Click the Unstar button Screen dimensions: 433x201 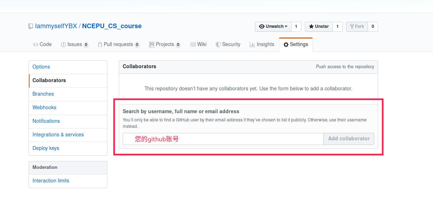(319, 27)
